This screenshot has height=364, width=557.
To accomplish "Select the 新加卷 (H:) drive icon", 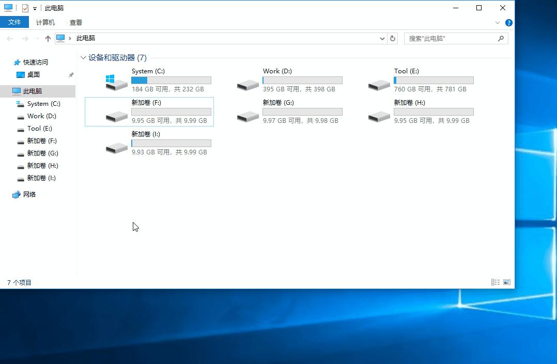I will pyautogui.click(x=379, y=116).
